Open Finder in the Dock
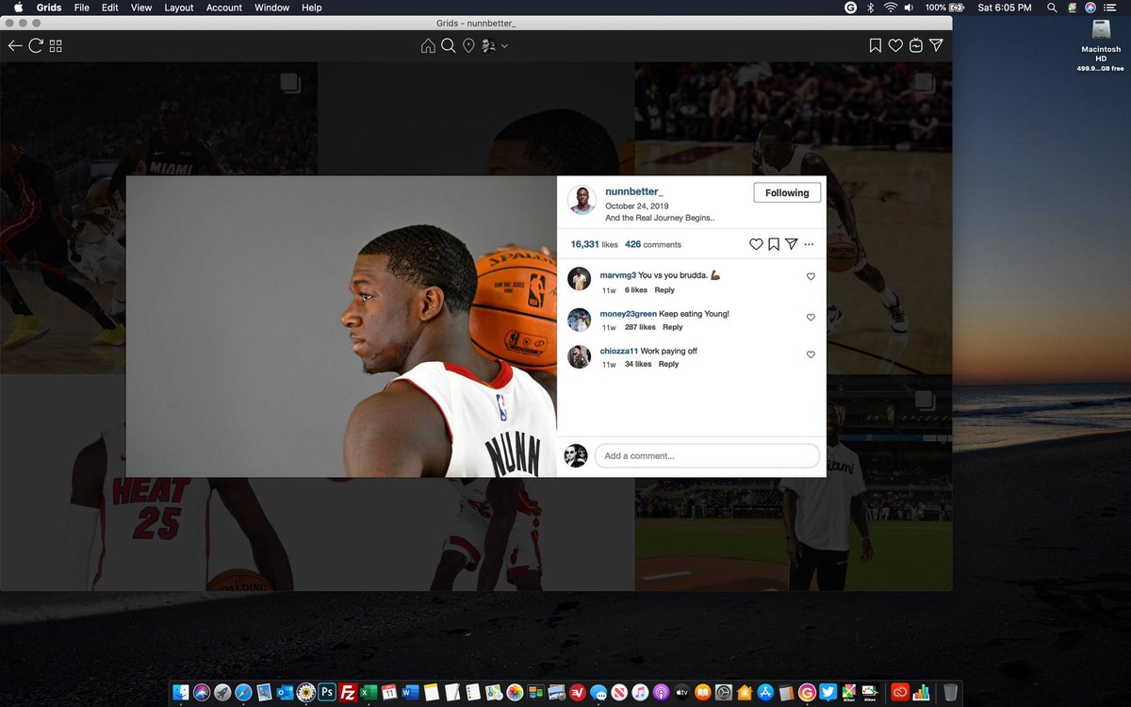 (182, 692)
